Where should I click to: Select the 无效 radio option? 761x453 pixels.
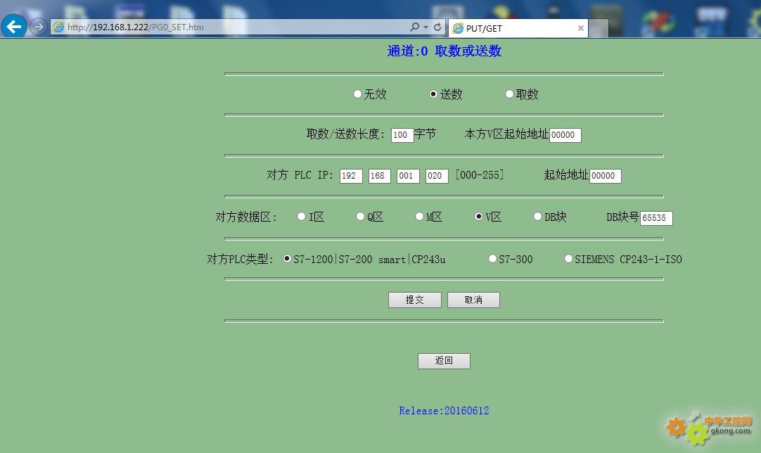[357, 94]
